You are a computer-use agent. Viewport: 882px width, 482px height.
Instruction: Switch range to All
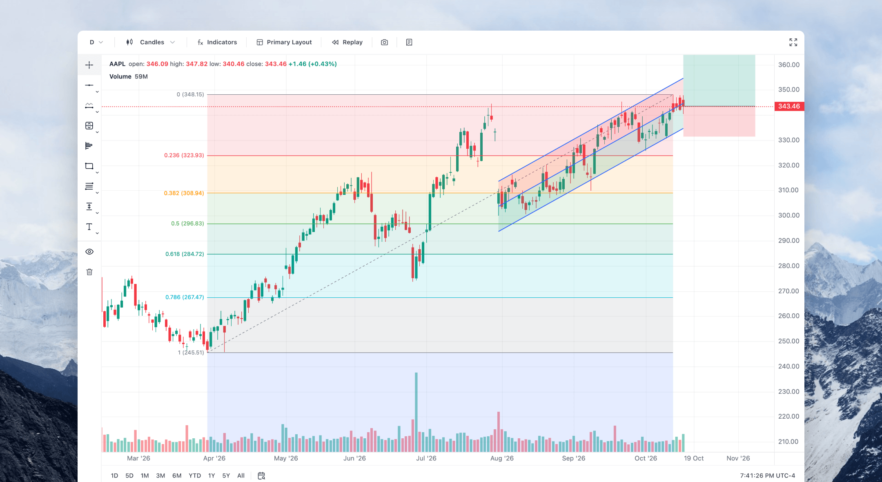pyautogui.click(x=241, y=475)
